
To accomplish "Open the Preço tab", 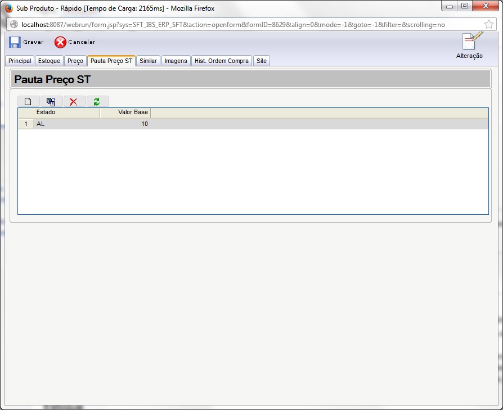I will tap(75, 61).
